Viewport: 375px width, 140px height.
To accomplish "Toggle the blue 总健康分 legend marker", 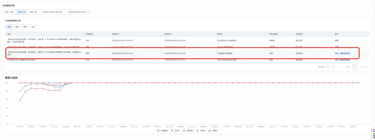I will tap(158, 130).
